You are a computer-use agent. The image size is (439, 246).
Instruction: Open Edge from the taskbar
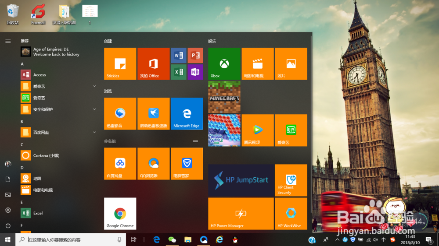click(x=157, y=239)
